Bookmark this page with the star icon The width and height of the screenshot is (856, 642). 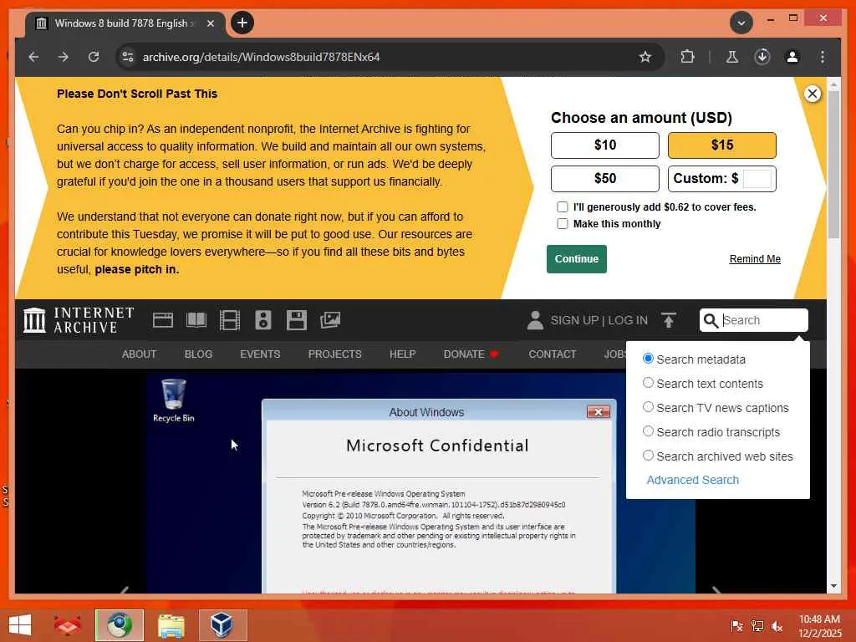point(645,57)
